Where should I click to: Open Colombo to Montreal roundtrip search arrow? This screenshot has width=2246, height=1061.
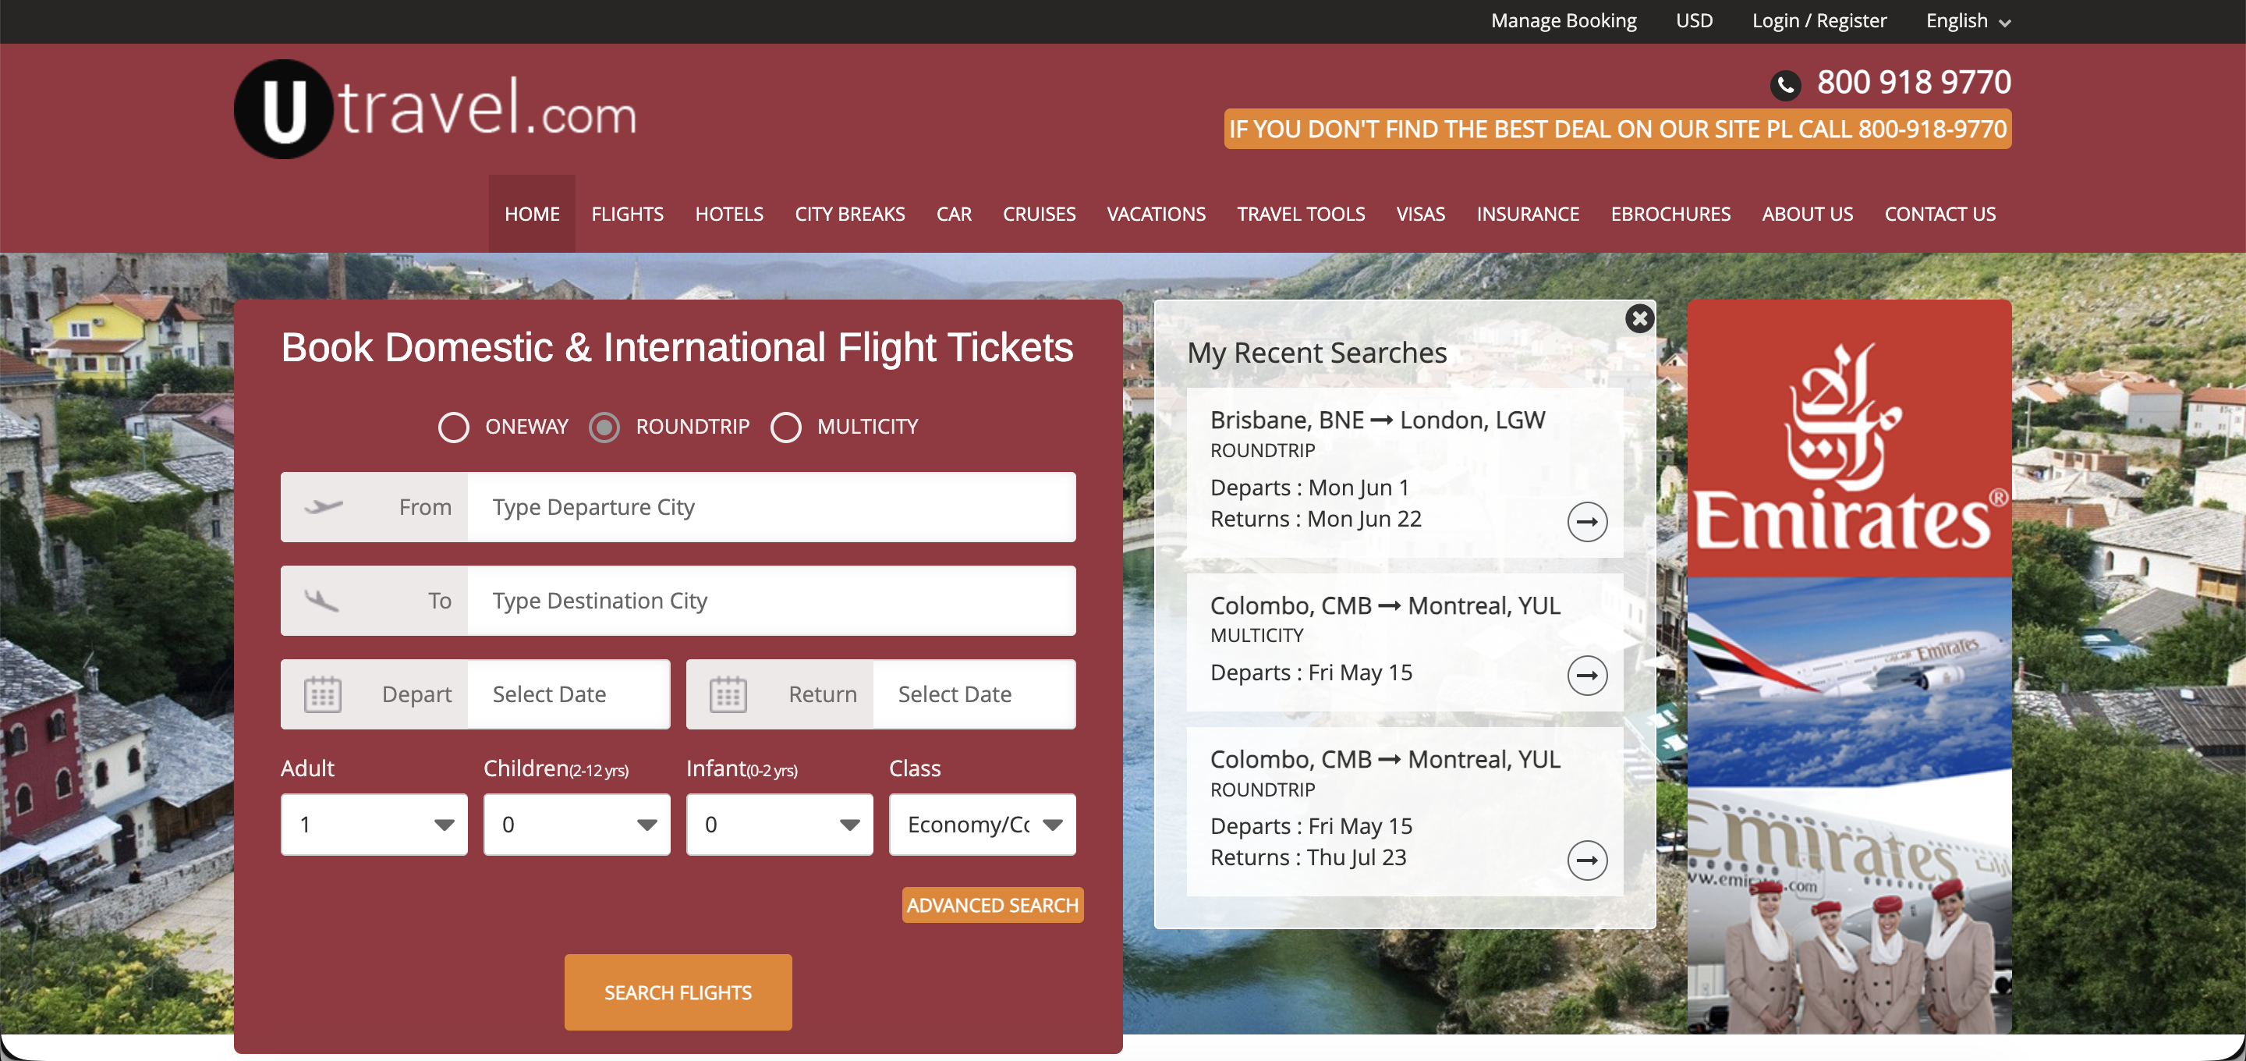point(1587,861)
